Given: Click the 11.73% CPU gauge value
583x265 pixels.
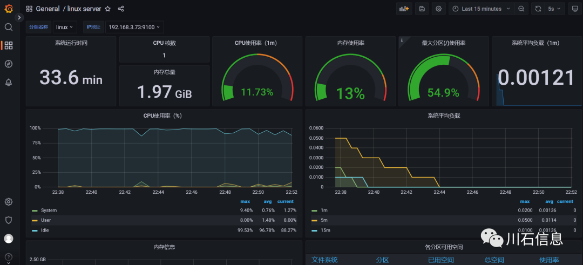Looking at the screenshot, I should pos(257,92).
